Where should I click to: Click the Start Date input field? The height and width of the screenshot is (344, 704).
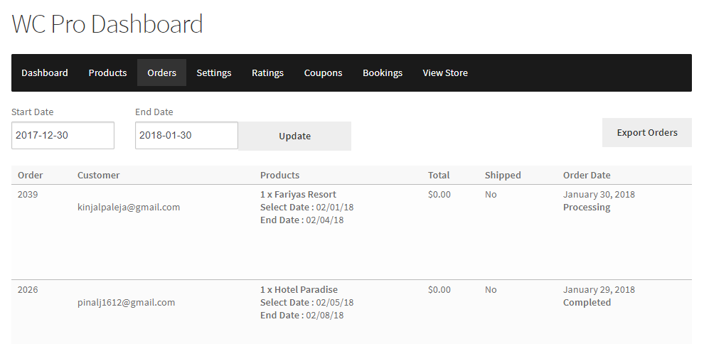pos(63,135)
